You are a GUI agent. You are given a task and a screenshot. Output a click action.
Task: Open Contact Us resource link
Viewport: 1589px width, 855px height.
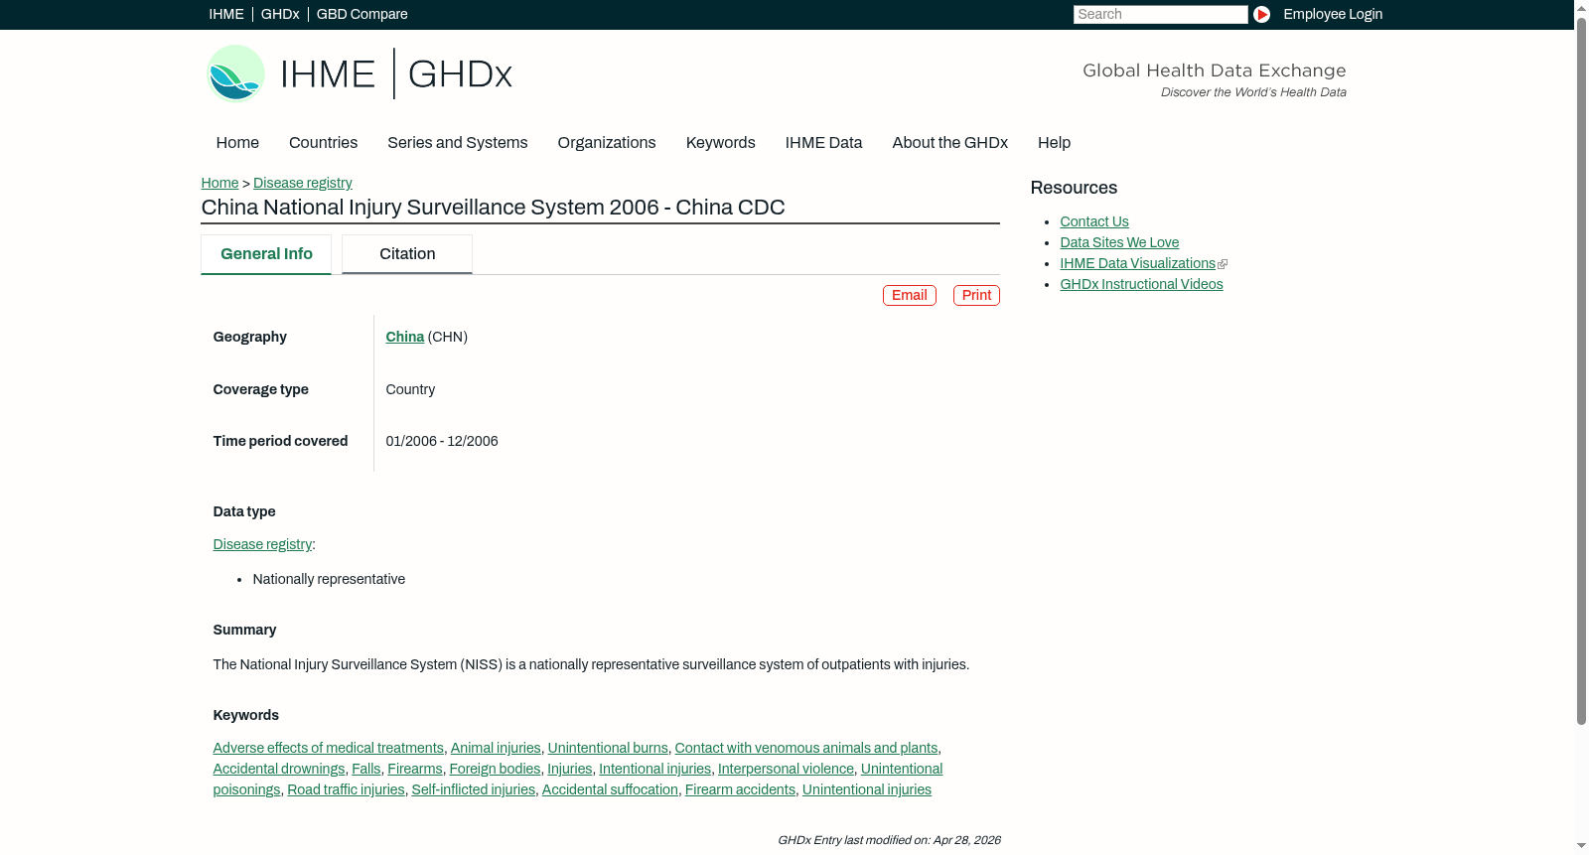pyautogui.click(x=1093, y=221)
